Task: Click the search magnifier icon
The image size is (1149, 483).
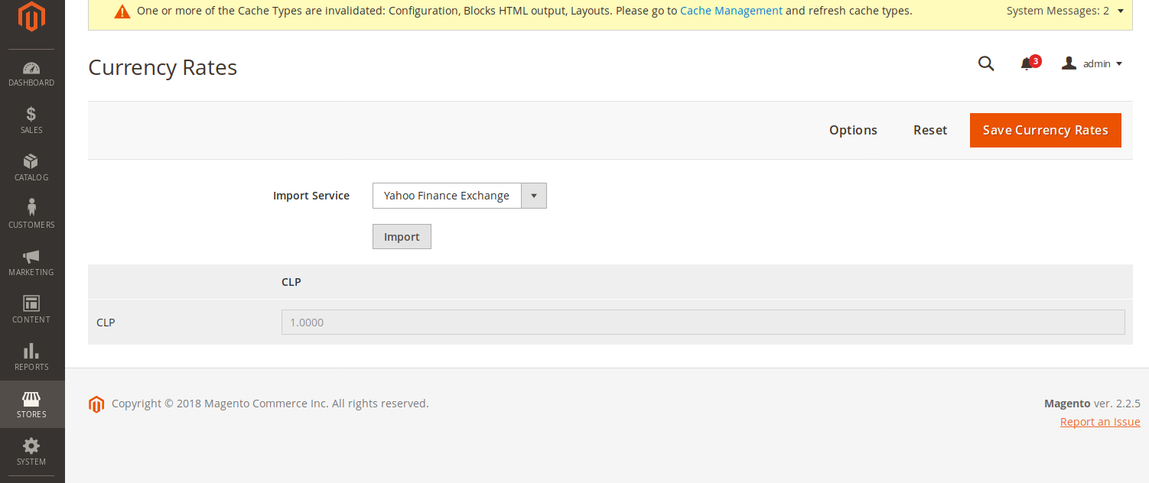Action: [986, 64]
